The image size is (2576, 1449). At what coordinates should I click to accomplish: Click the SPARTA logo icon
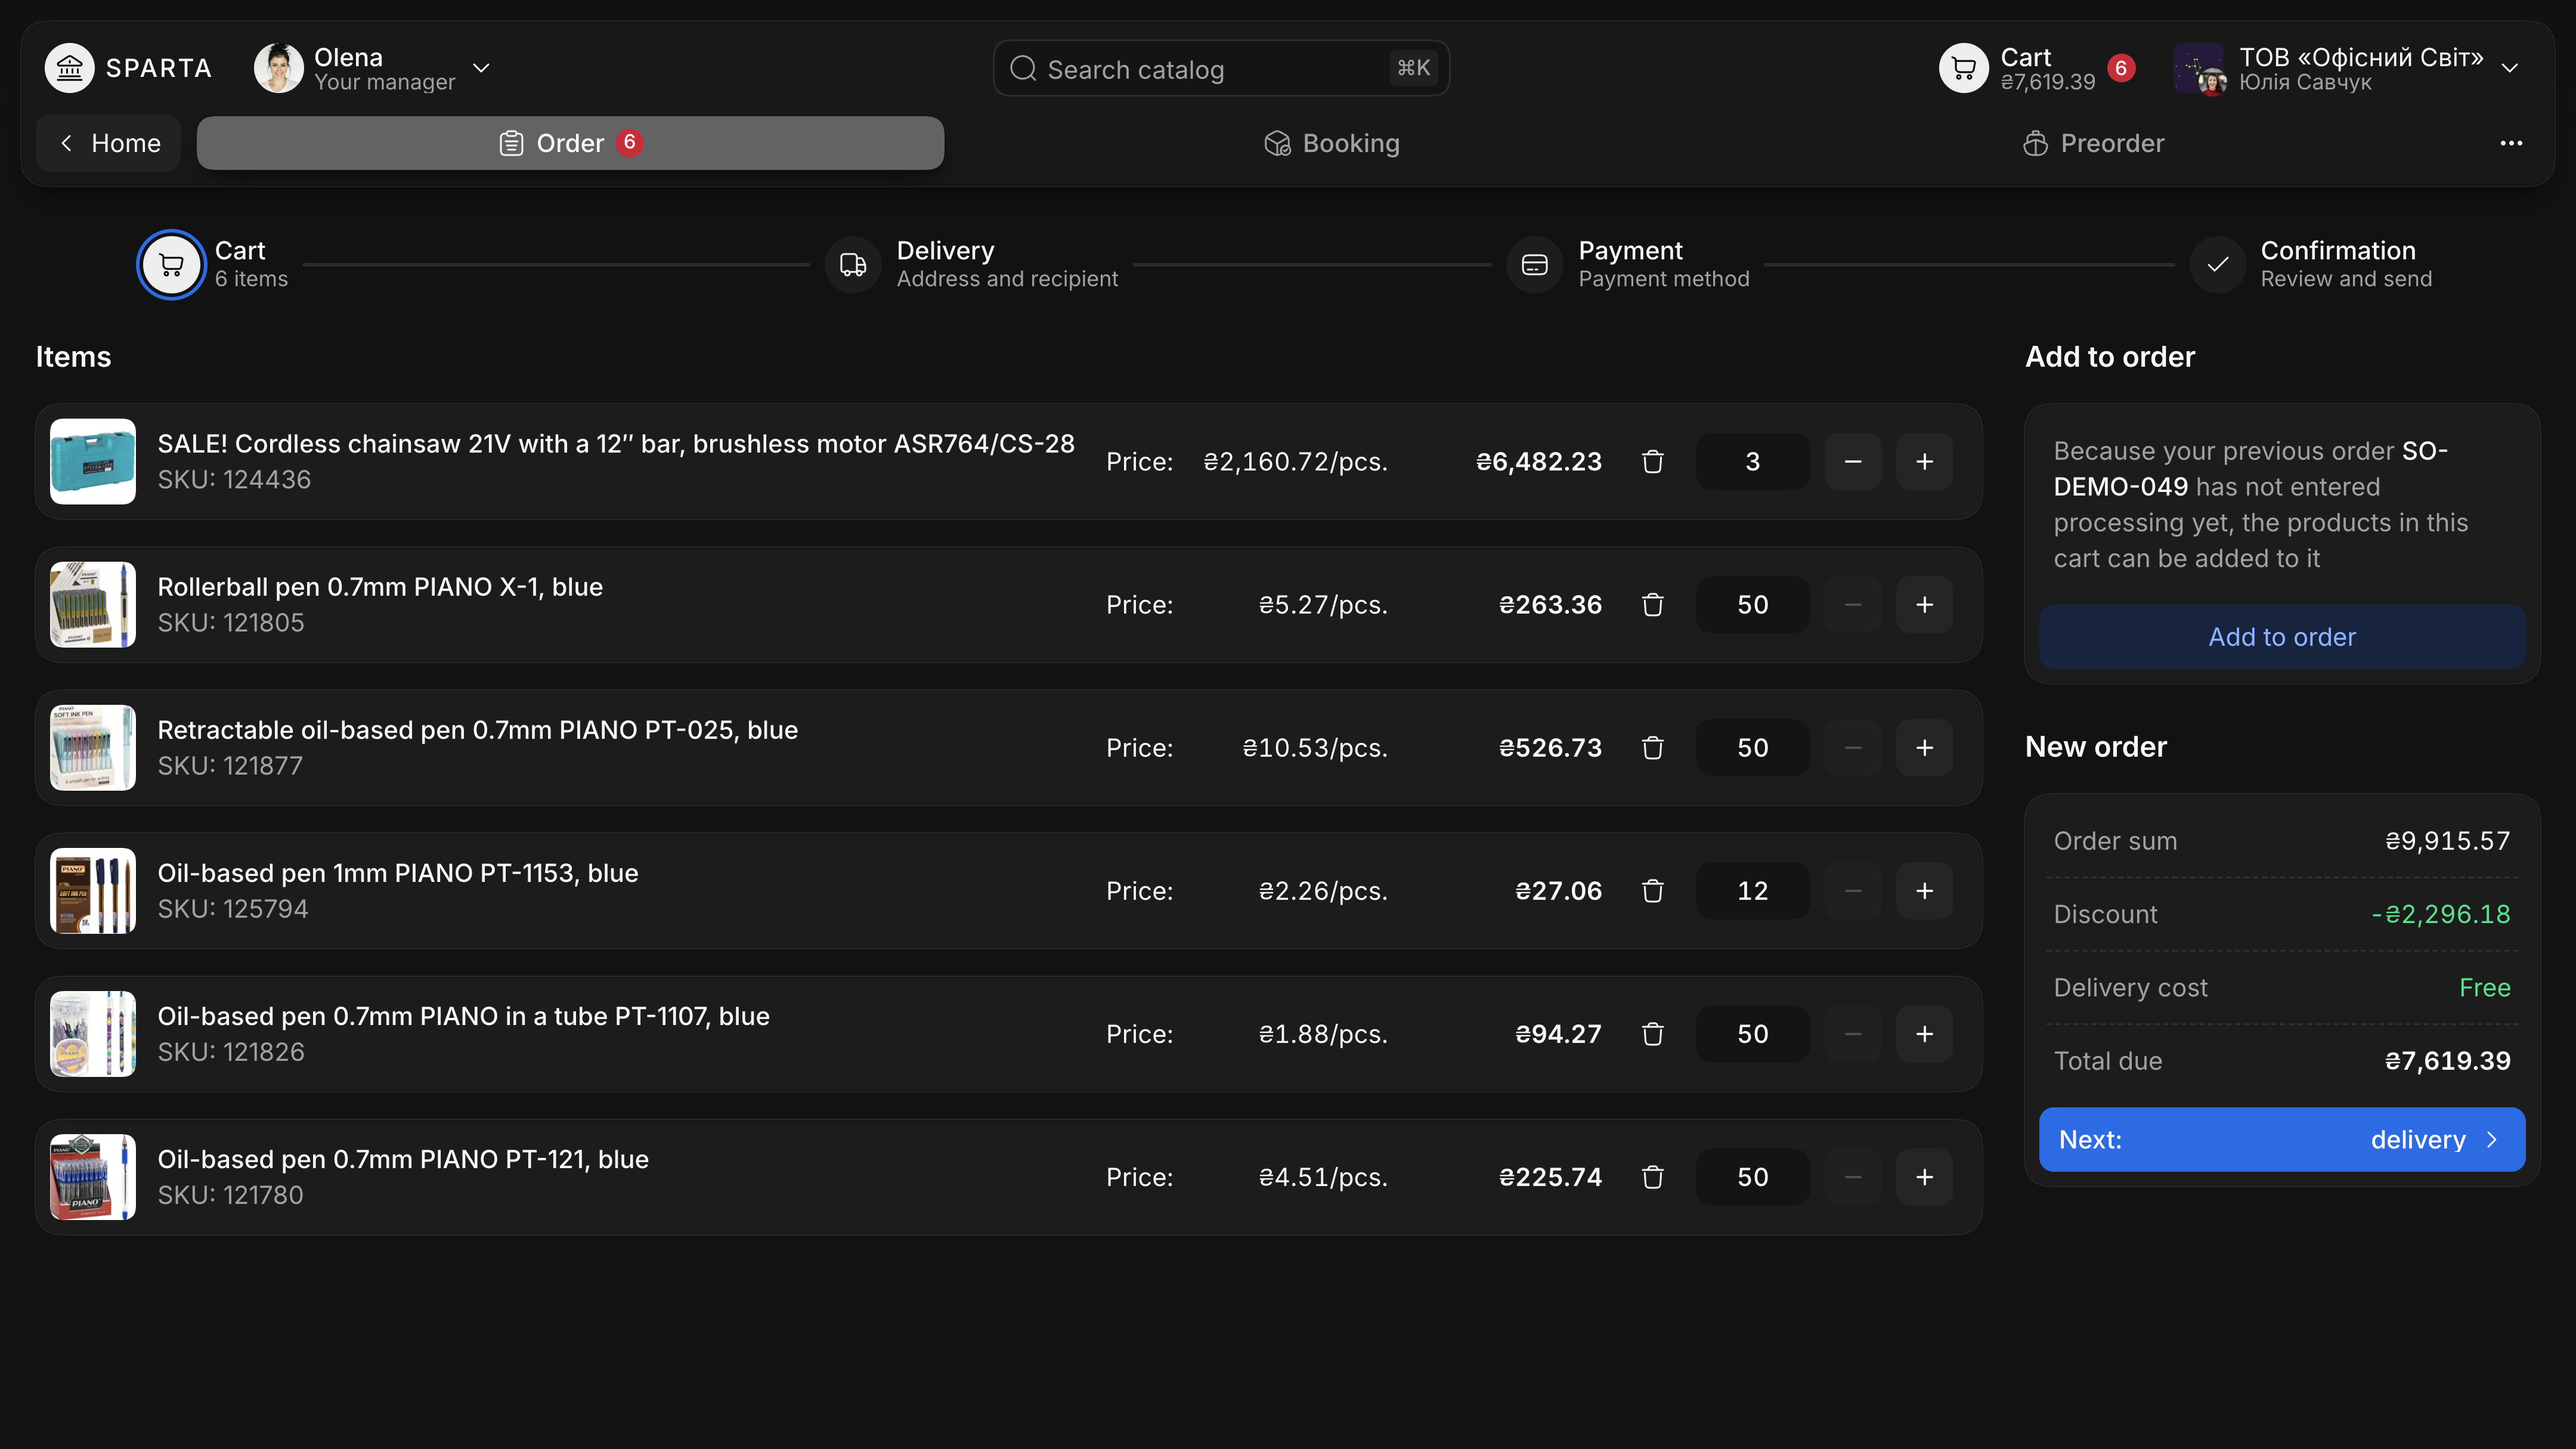(x=69, y=68)
